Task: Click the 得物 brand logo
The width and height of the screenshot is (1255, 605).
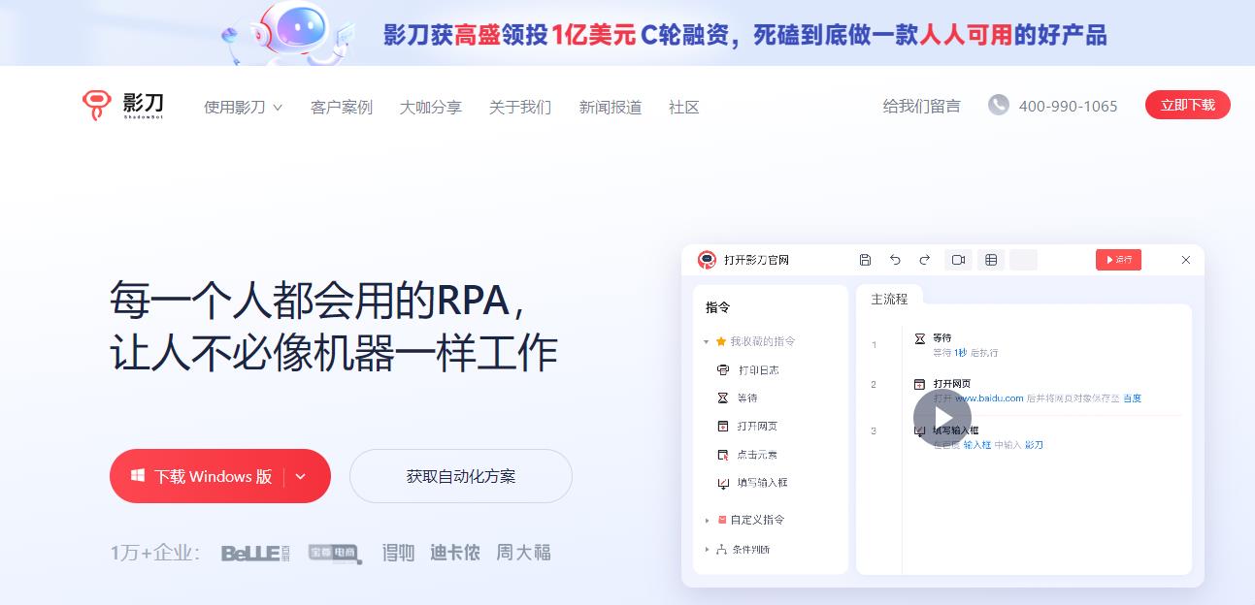Action: pos(398,553)
